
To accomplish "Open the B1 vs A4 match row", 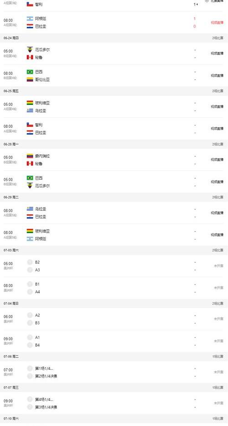I will (114, 288).
